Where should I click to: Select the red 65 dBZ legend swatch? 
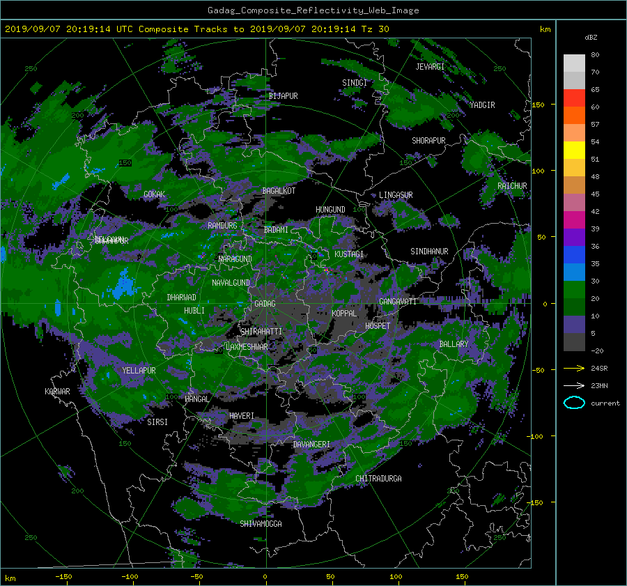[x=574, y=98]
